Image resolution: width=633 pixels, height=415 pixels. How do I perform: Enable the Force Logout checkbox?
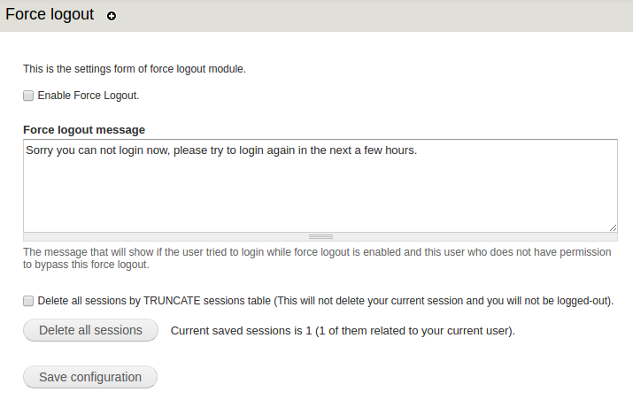point(28,96)
